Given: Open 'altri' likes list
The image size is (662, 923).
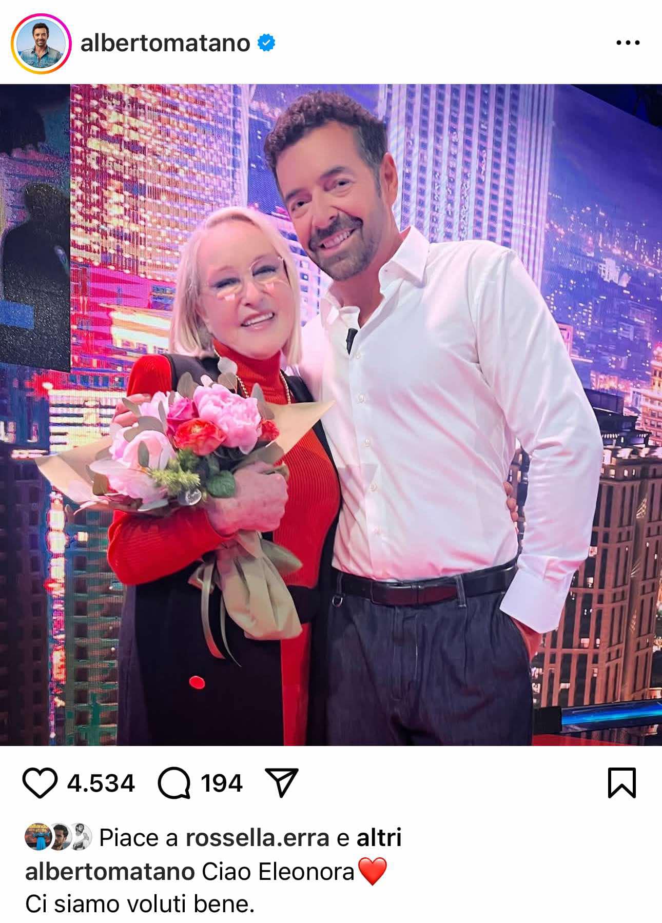Looking at the screenshot, I should pos(379,838).
